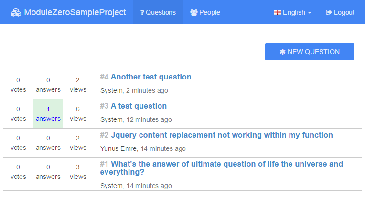365x198 pixels.
Task: Open question 'Another test question'
Action: pos(151,77)
